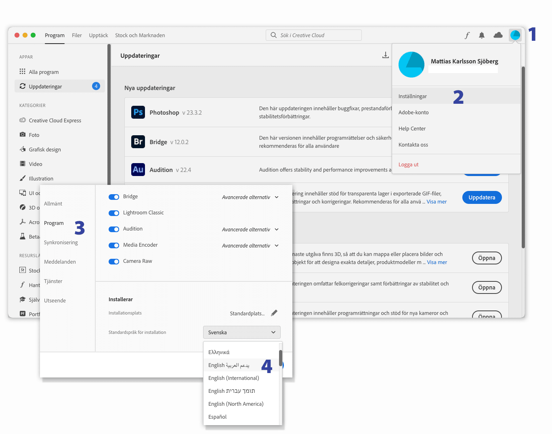
Task: Select Inställningar in account menu
Action: click(x=456, y=96)
